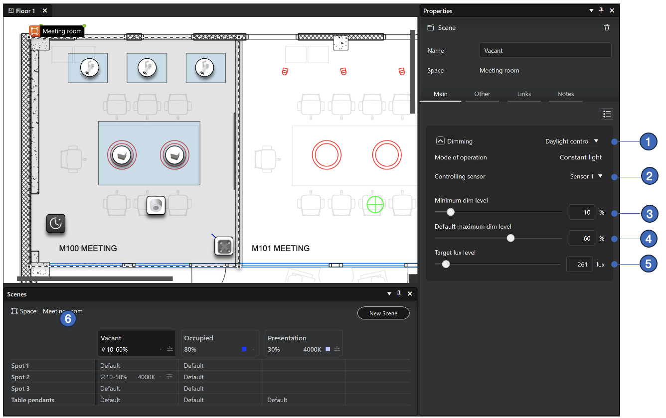Pin the Scenes panel
This screenshot has height=418, width=666.
[399, 294]
